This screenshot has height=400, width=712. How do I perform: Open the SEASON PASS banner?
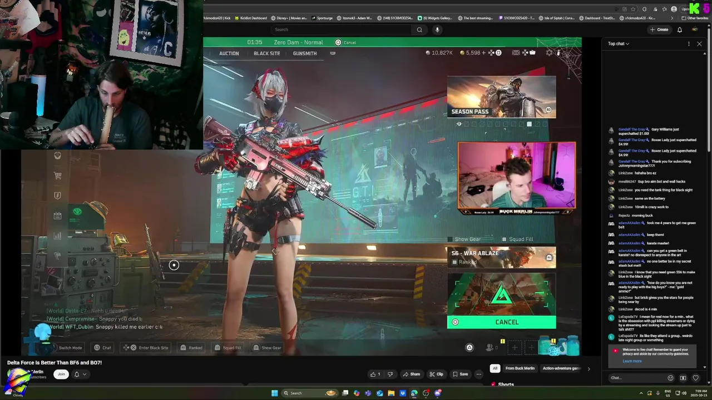tap(501, 97)
